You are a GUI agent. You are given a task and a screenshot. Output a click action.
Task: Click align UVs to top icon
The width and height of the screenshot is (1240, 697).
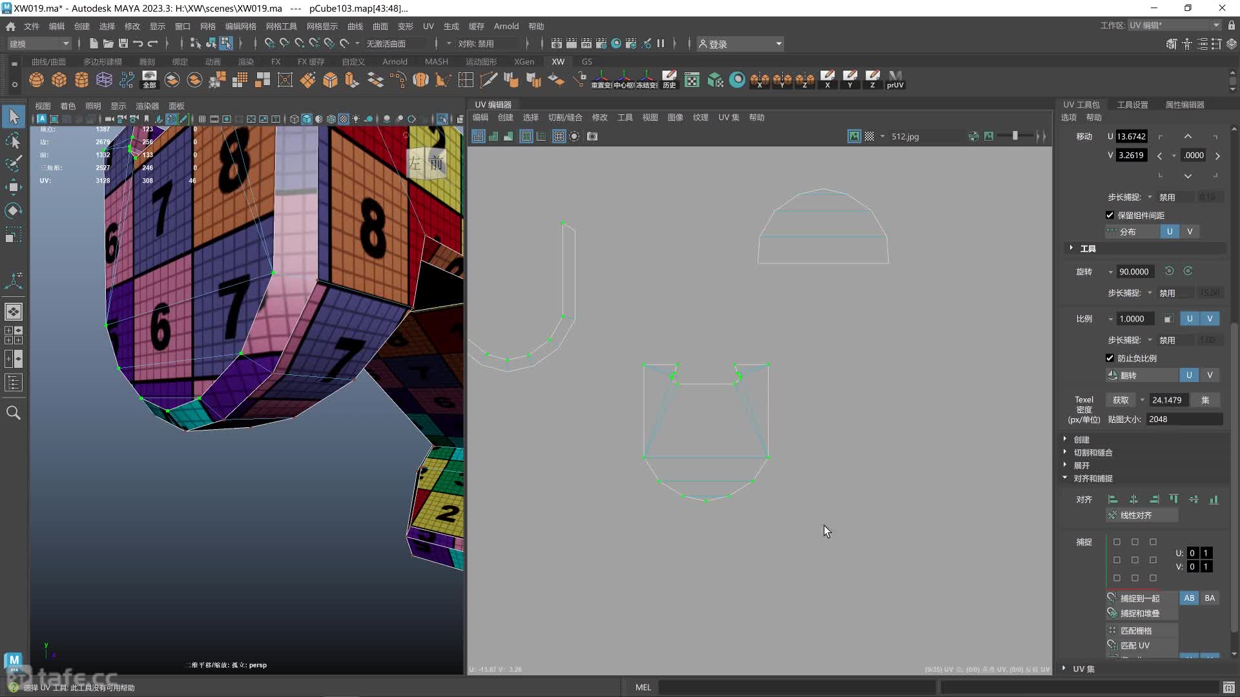click(1173, 499)
